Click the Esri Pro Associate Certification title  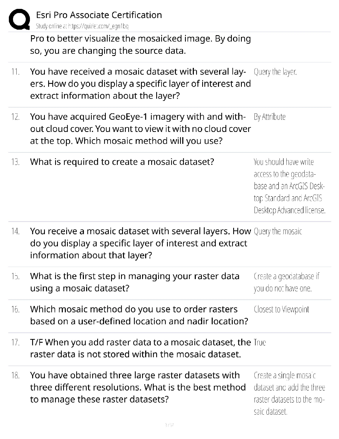[99, 15]
